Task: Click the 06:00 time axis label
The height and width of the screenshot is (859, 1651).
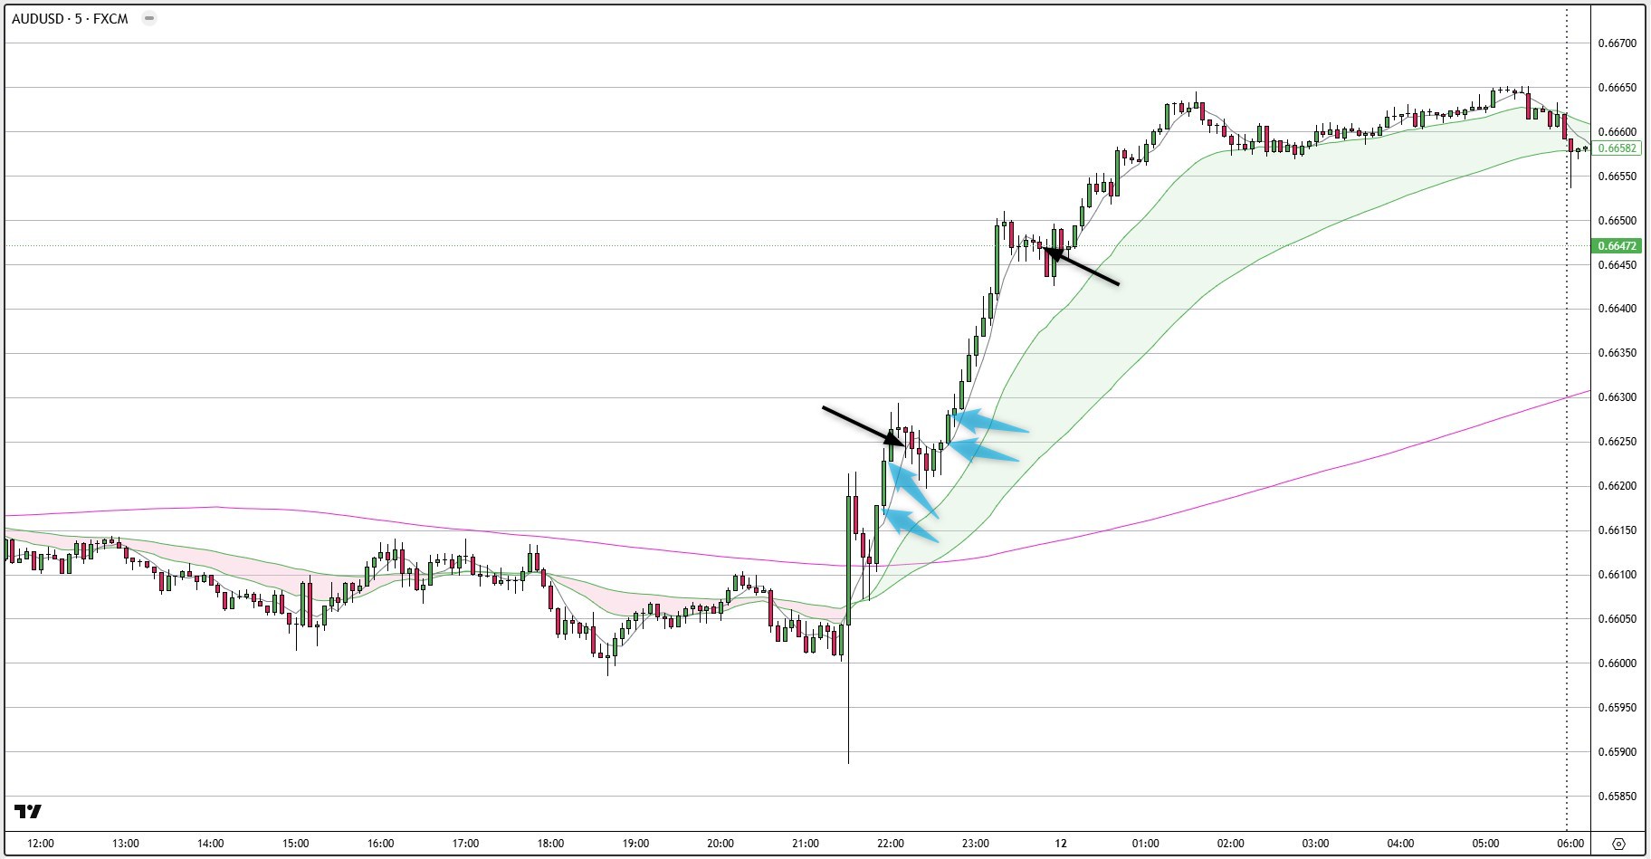Action: pos(1570,844)
